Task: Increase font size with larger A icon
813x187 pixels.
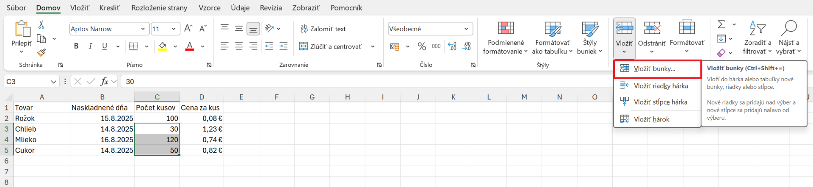Action: pyautogui.click(x=188, y=28)
